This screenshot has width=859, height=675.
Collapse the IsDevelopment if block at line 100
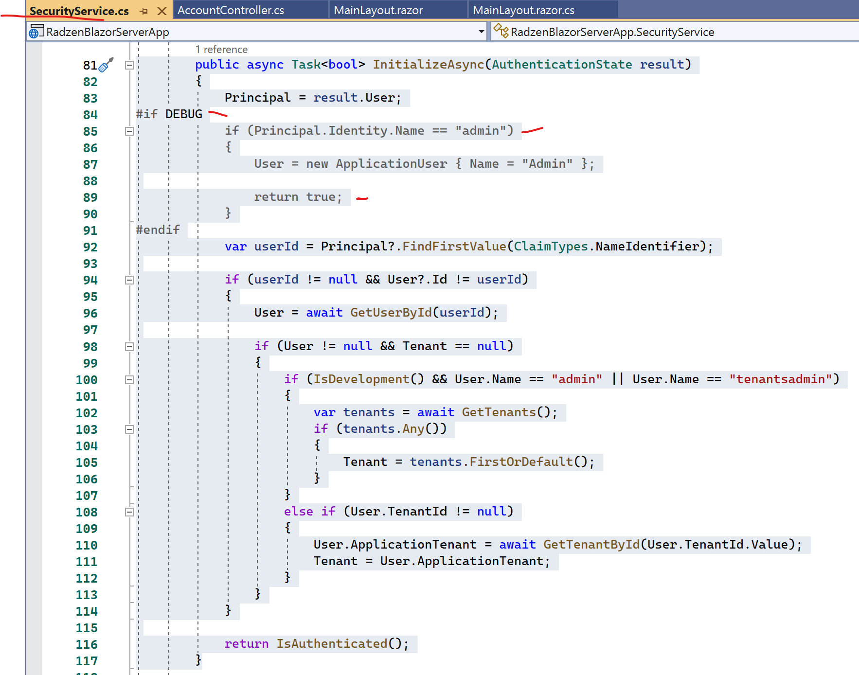[129, 380]
